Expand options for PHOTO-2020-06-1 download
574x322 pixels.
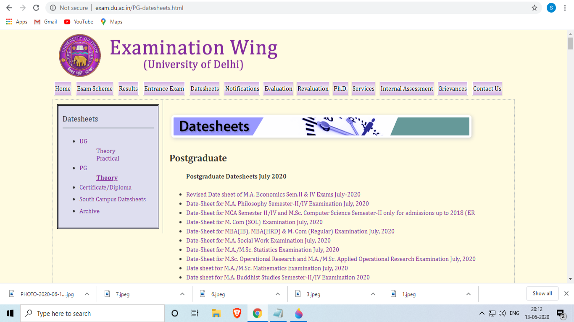click(87, 294)
